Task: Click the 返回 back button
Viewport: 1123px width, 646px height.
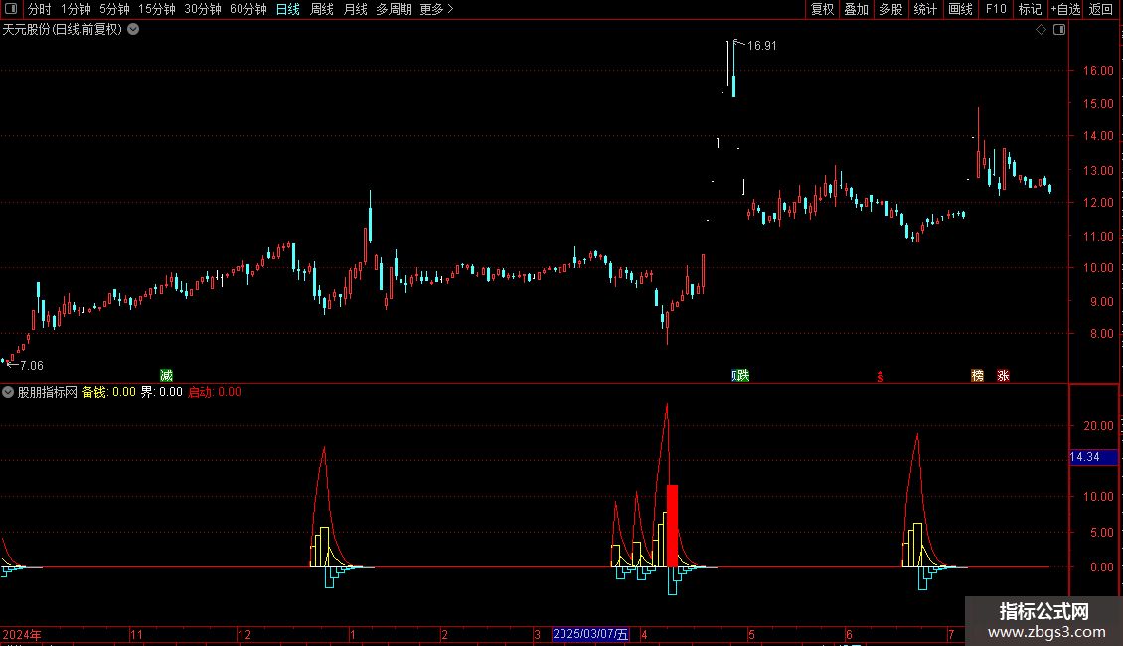Action: [x=1101, y=9]
